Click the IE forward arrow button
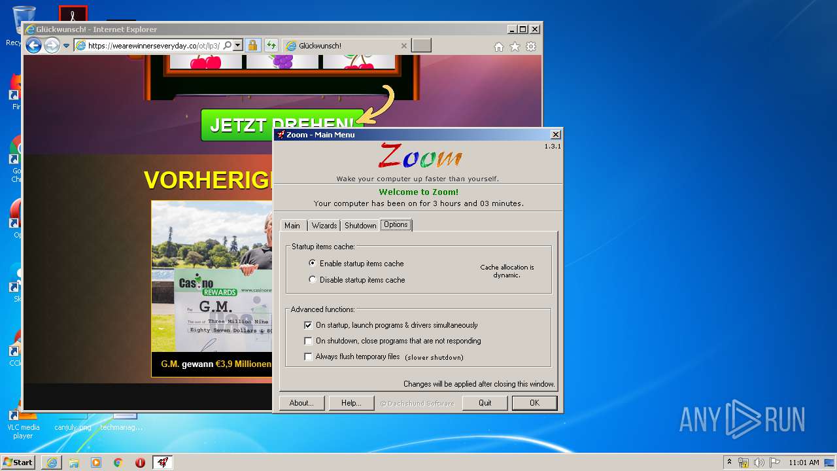The image size is (837, 471). tap(52, 46)
